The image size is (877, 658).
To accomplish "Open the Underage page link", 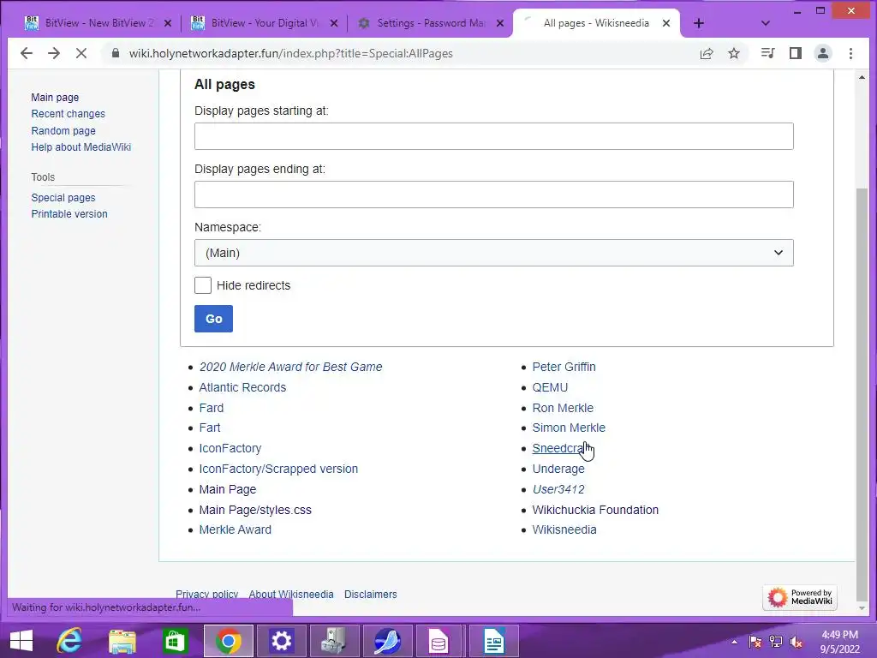I will [x=558, y=469].
